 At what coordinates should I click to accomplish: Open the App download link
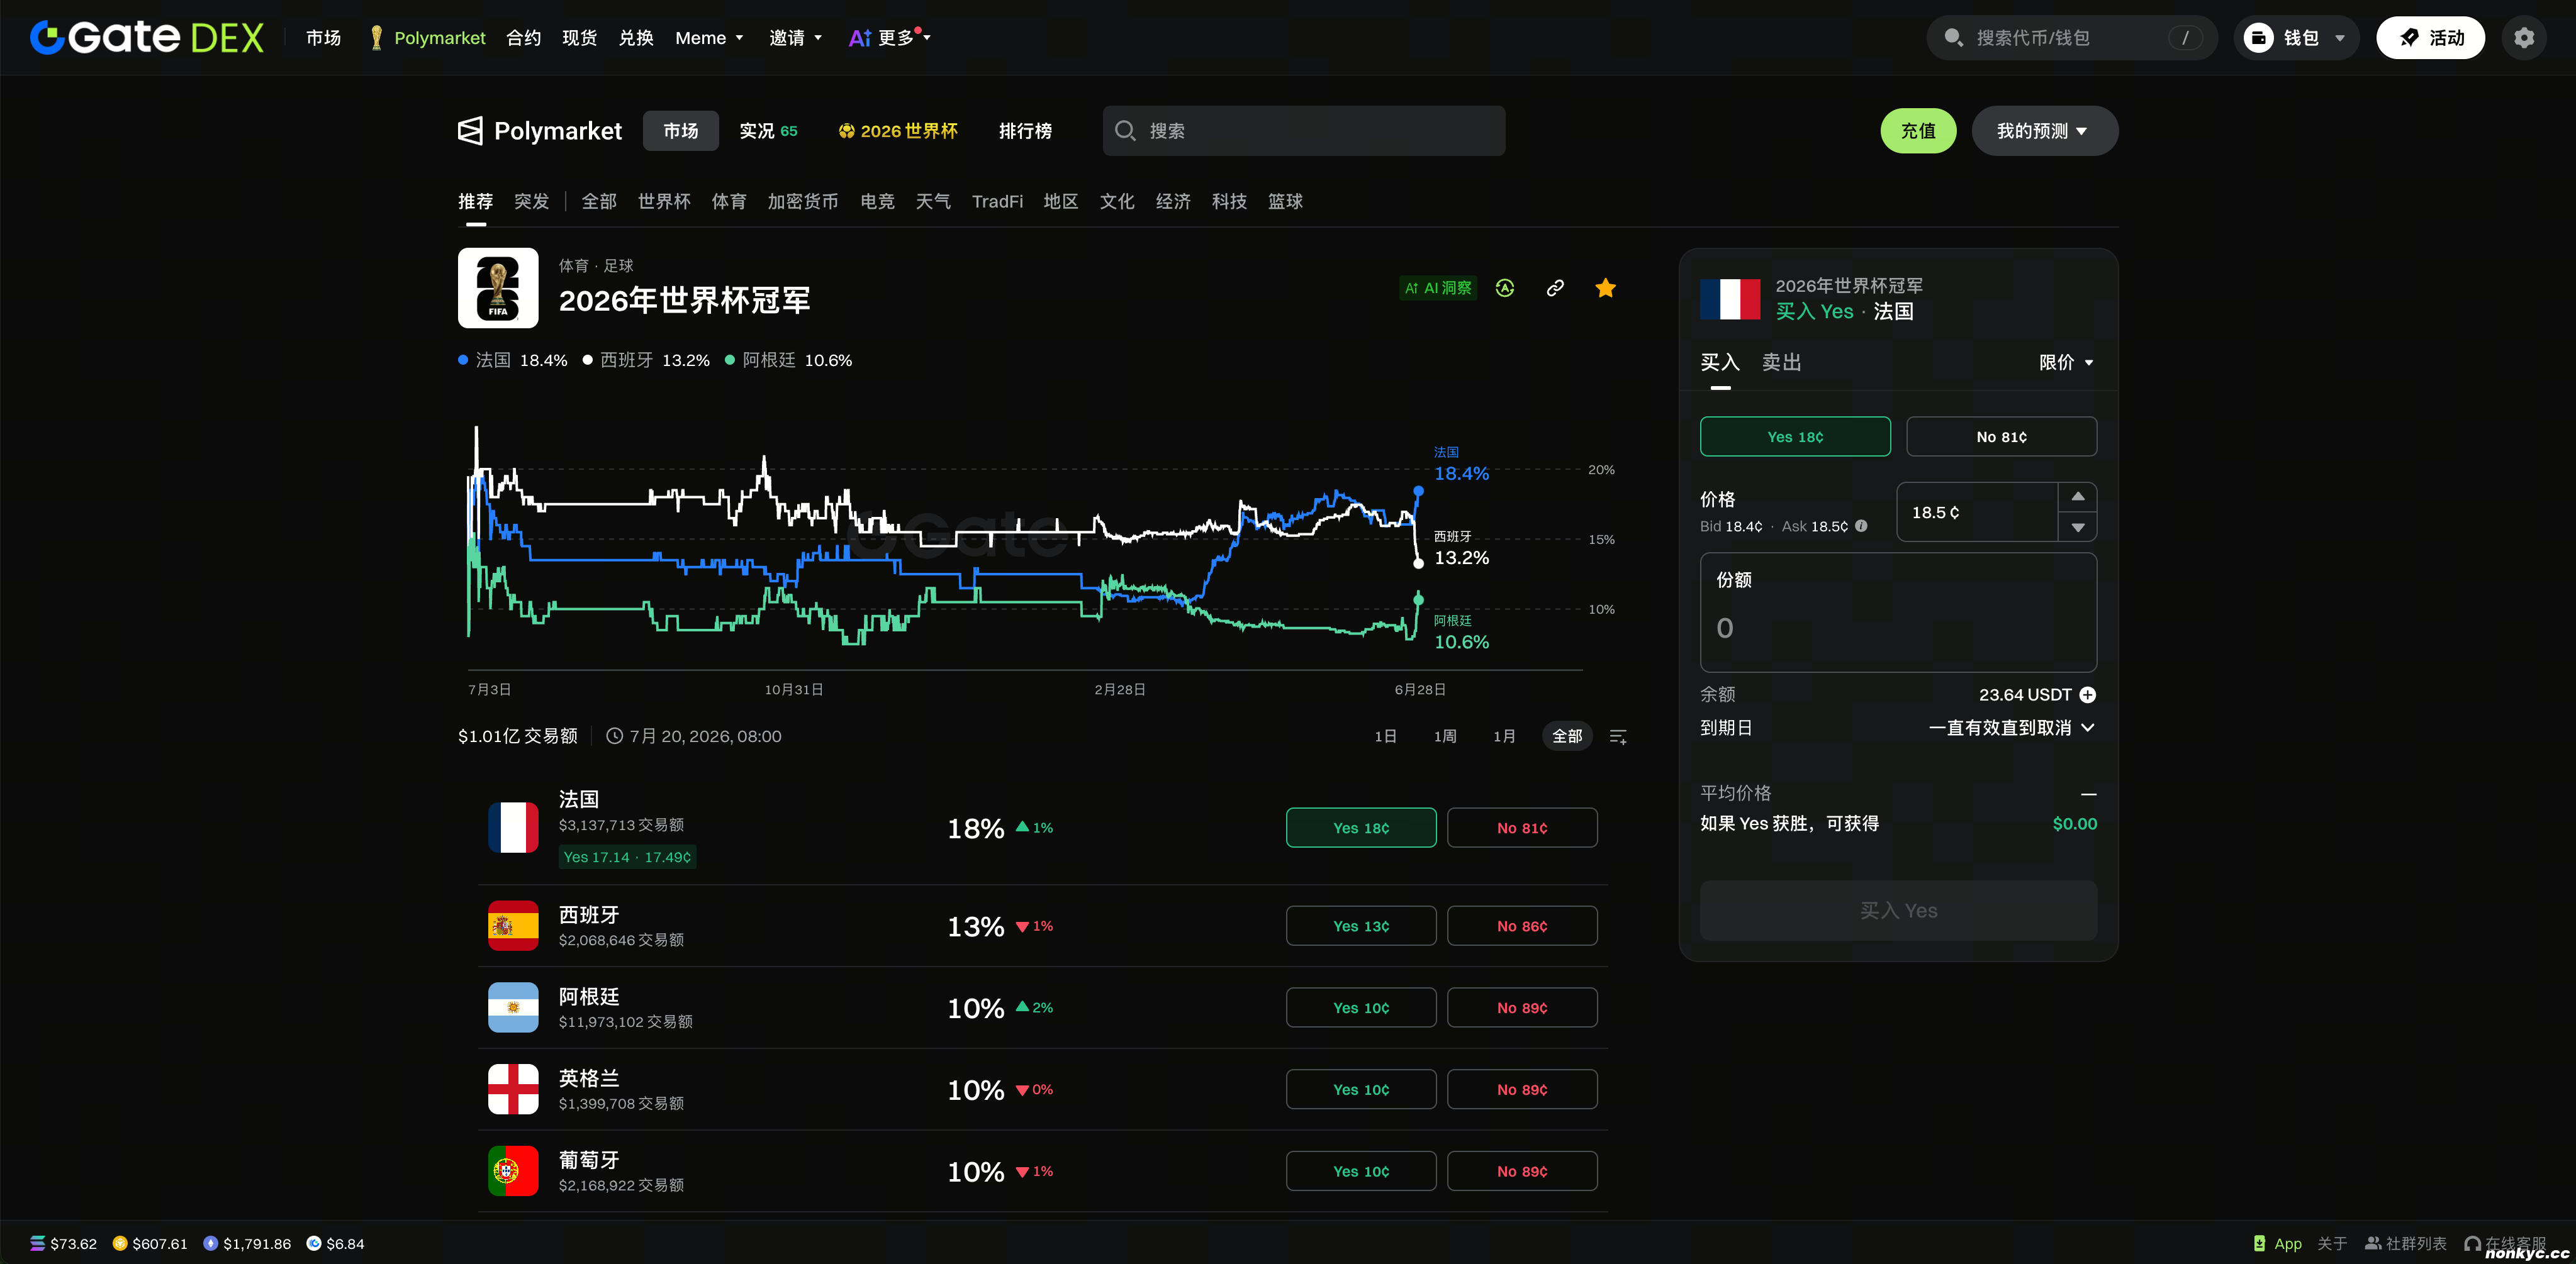[x=2277, y=1243]
